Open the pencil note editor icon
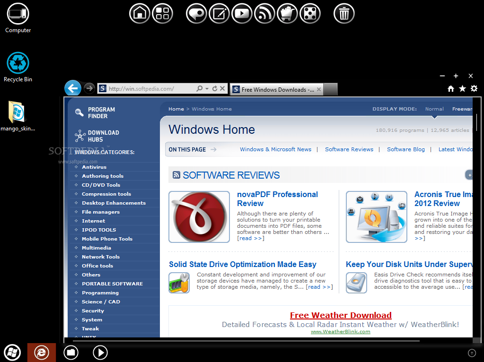 point(219,13)
